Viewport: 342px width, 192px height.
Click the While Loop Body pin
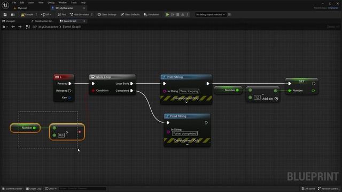coord(132,84)
